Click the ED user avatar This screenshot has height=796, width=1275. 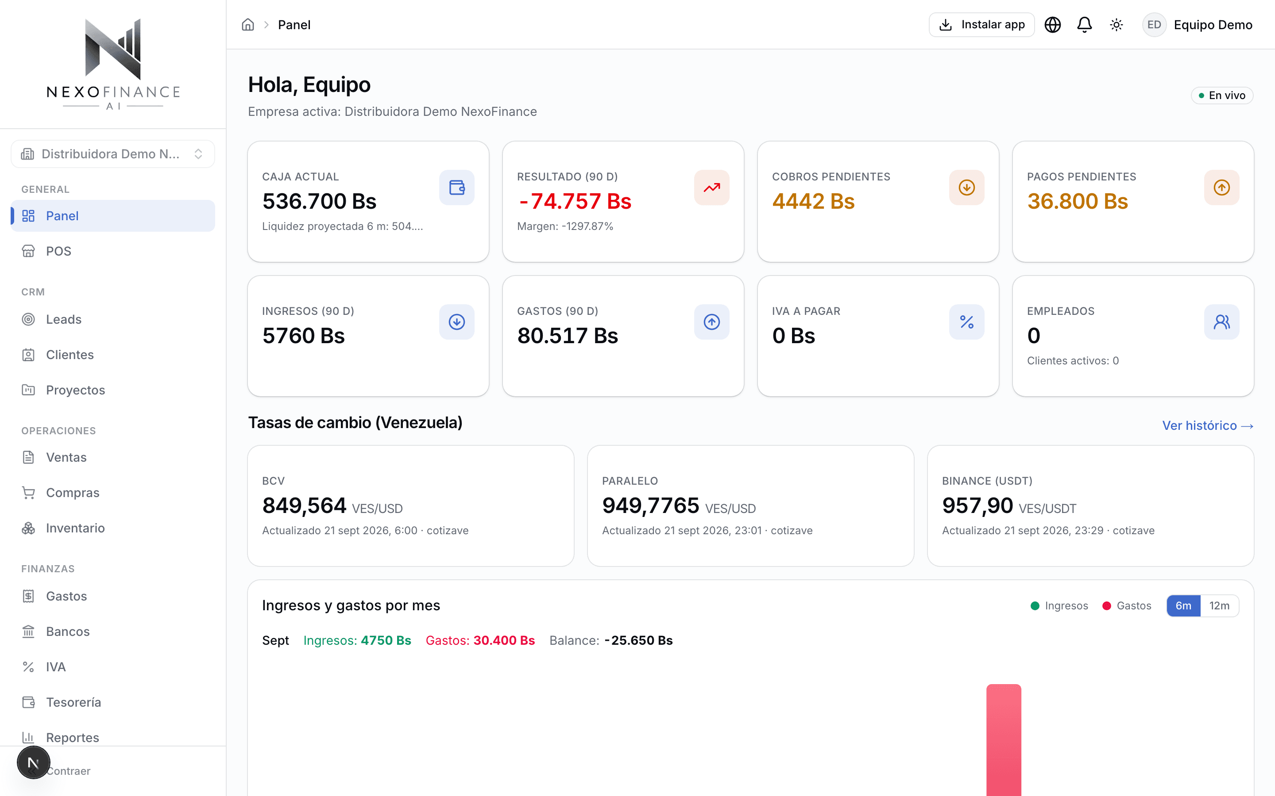click(x=1154, y=25)
